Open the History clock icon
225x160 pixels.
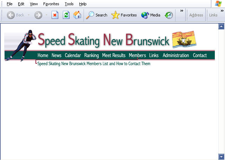pos(169,15)
